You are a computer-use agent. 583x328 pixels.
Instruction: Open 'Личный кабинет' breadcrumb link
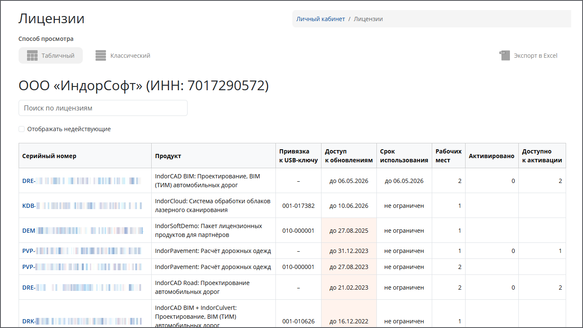[320, 19]
